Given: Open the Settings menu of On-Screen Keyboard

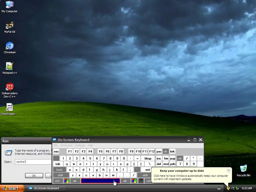Looking at the screenshot, I should click(80, 145).
